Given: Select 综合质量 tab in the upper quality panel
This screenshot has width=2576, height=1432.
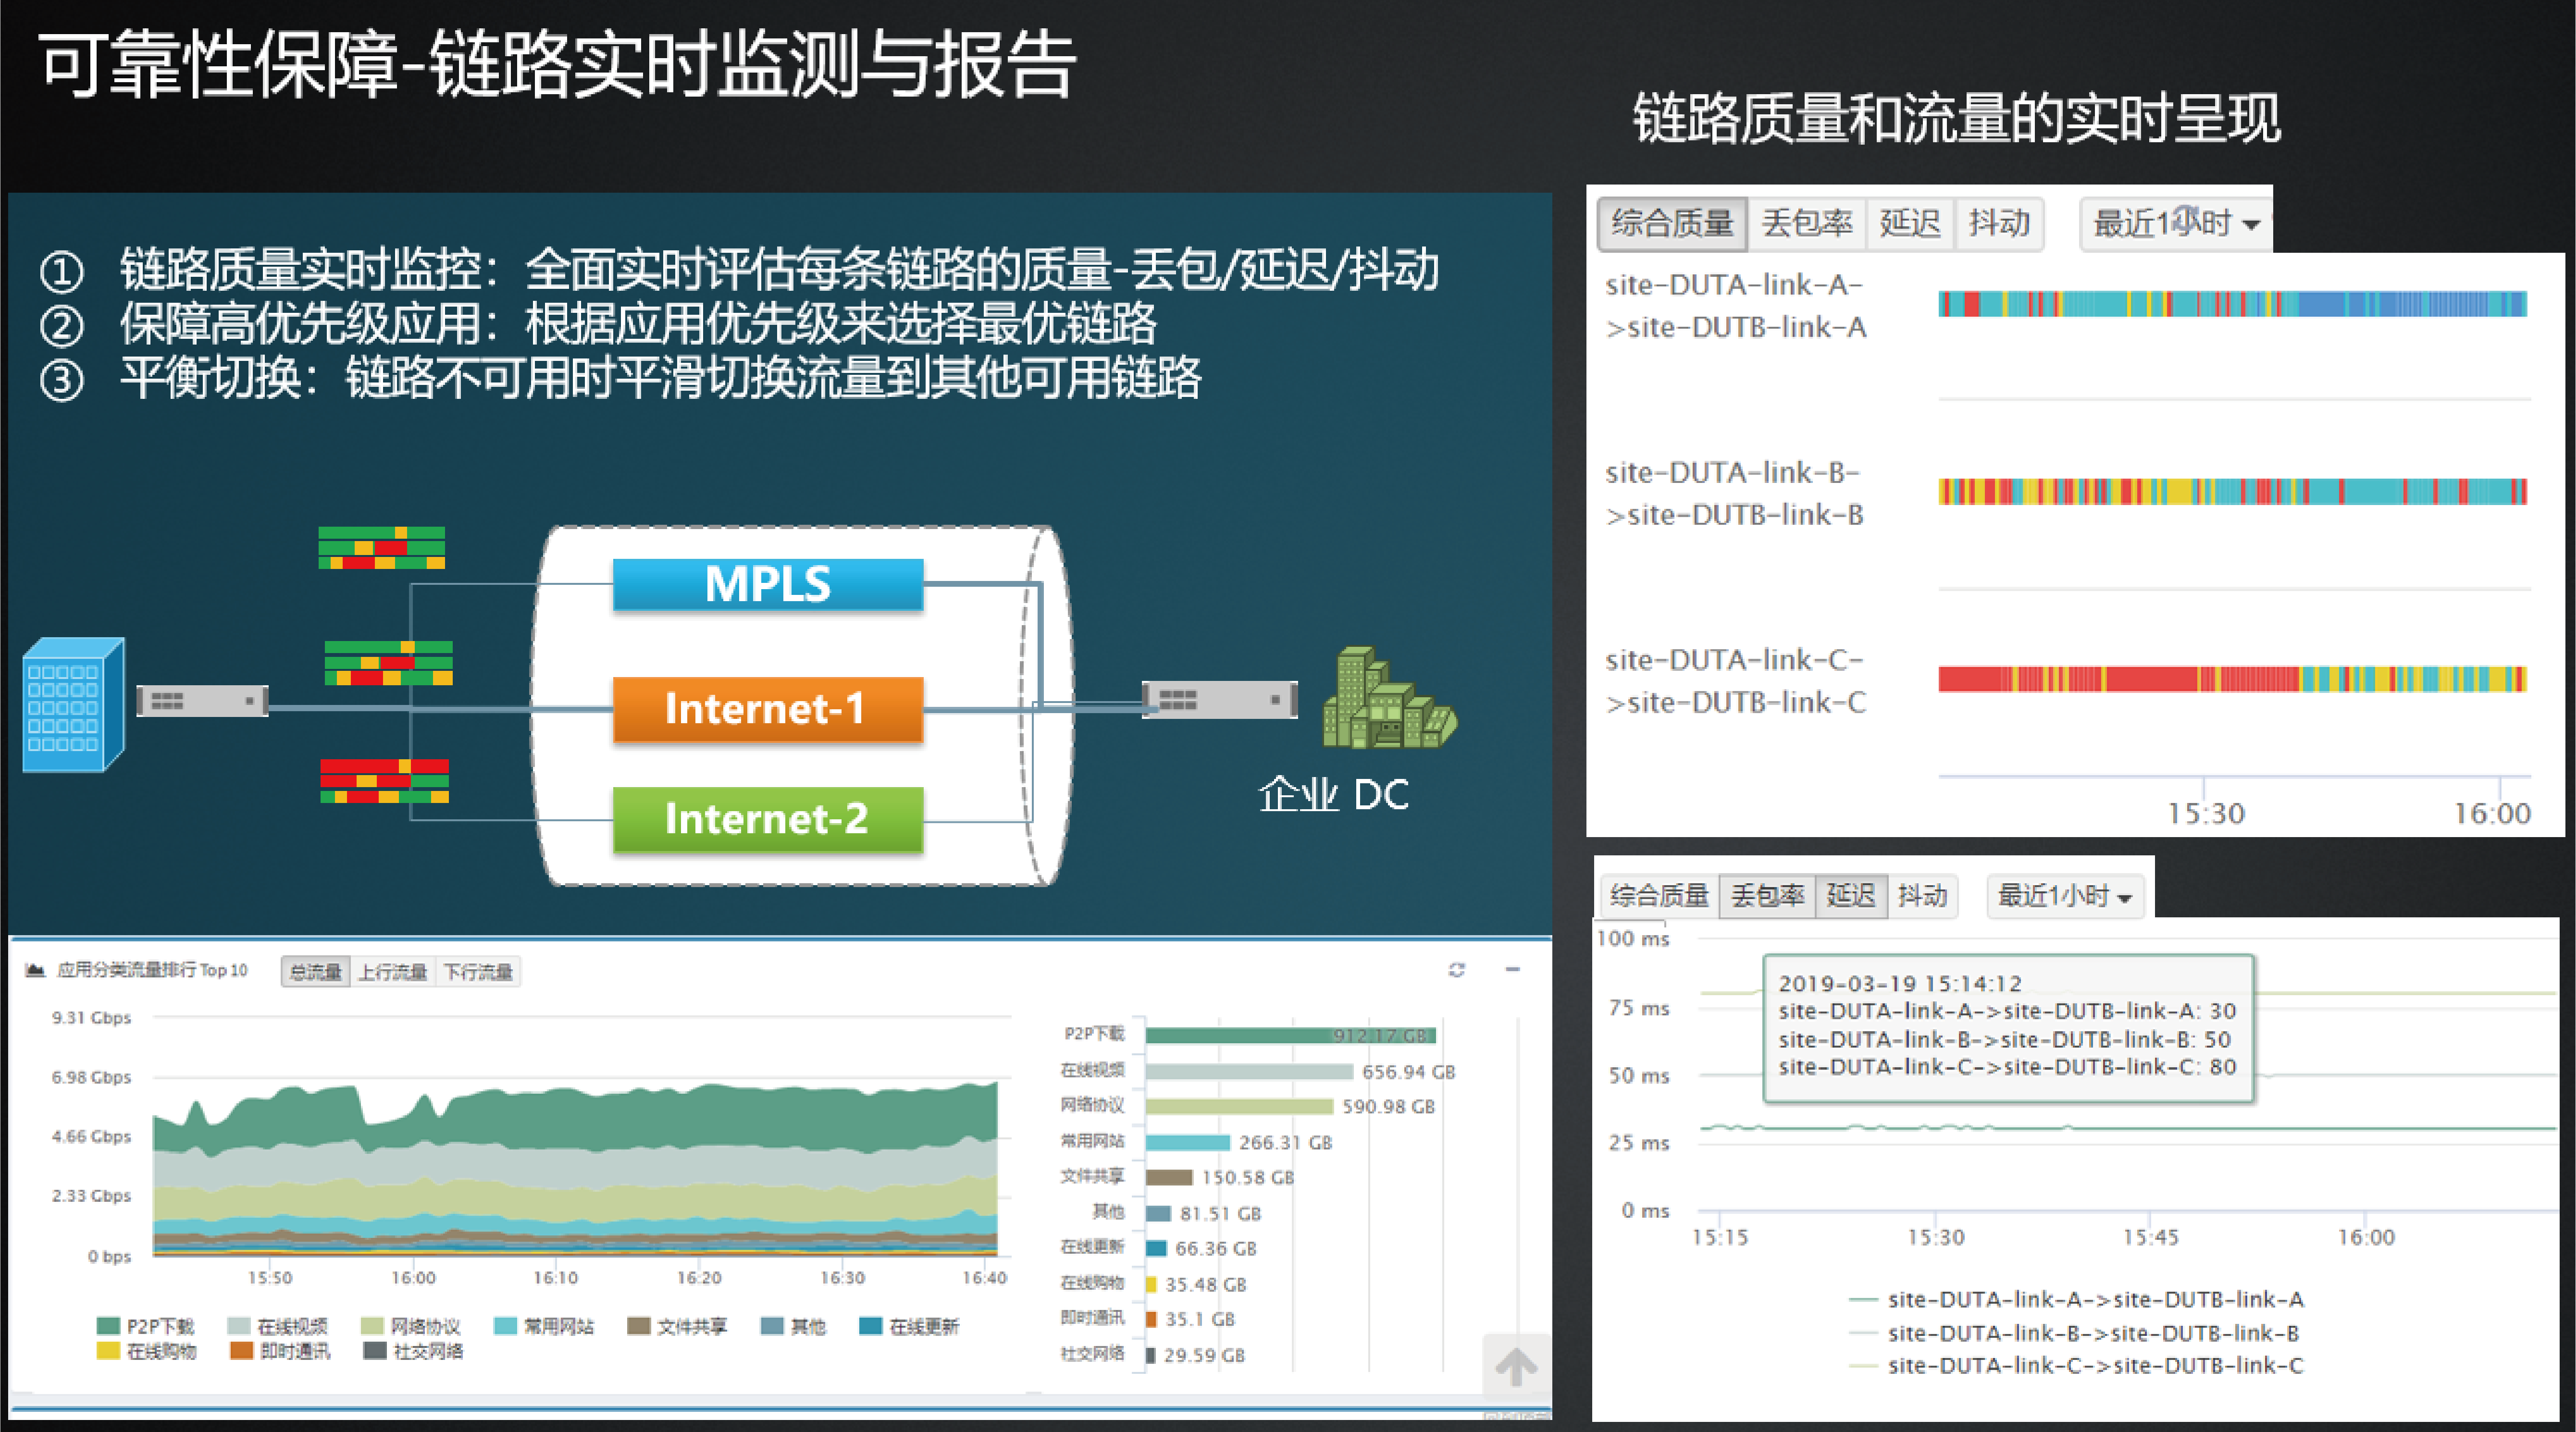Looking at the screenshot, I should pyautogui.click(x=1672, y=223).
